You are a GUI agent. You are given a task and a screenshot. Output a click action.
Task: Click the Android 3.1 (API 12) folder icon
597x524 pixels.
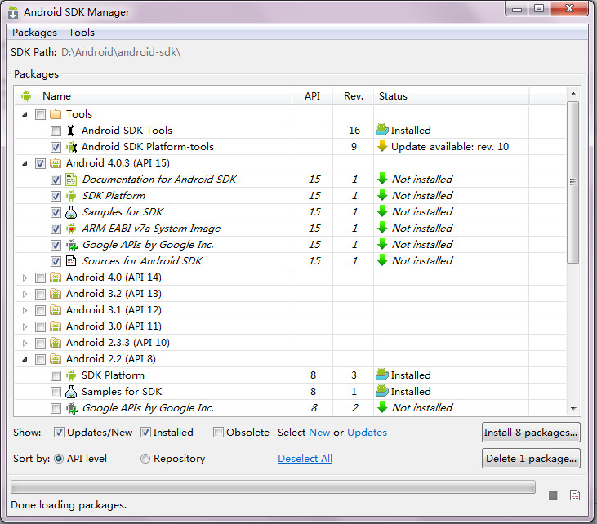pos(56,310)
